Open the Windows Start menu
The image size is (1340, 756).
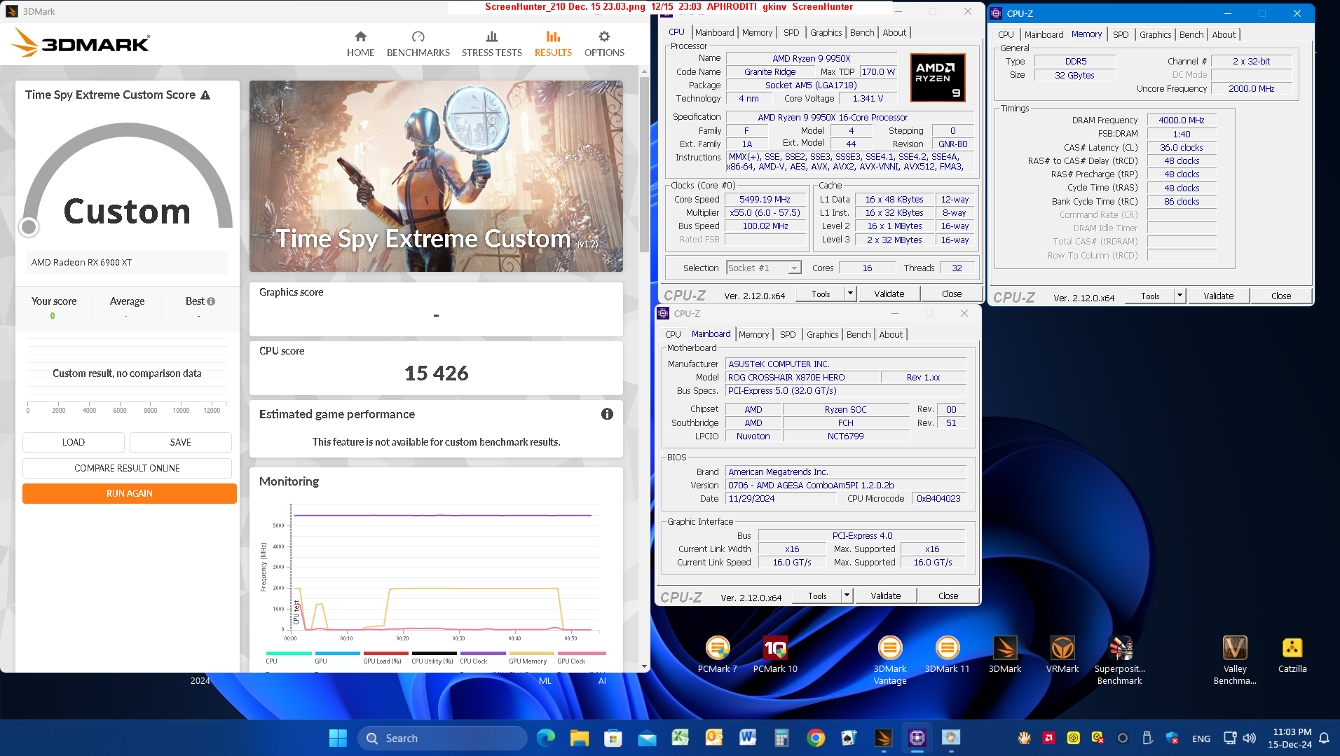click(338, 738)
